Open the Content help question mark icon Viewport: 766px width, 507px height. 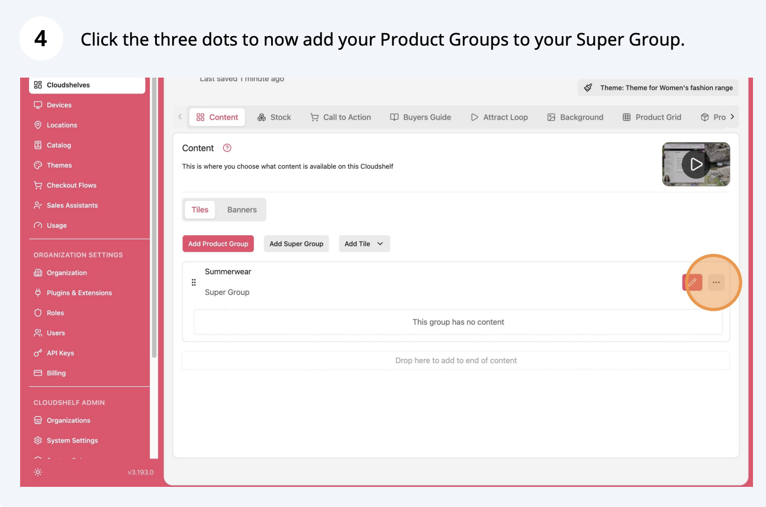click(227, 148)
